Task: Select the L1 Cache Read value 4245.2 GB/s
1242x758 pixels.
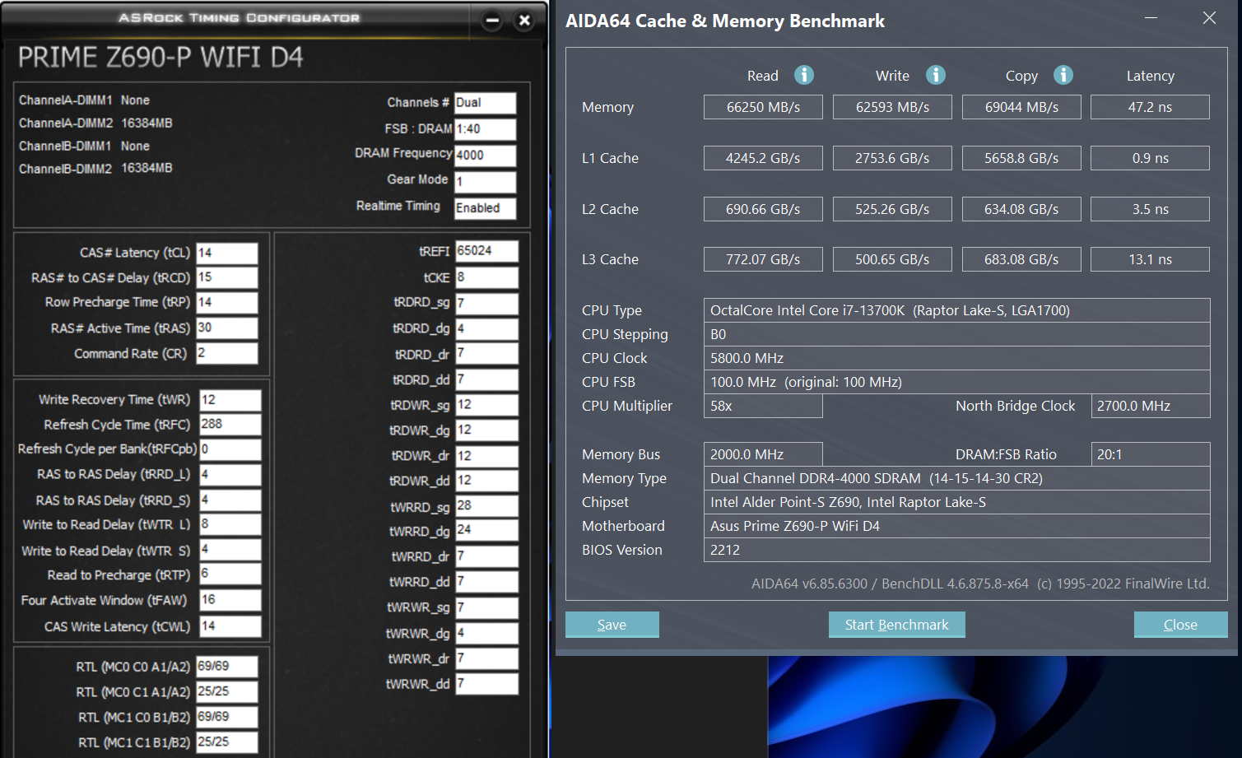Action: (x=763, y=158)
